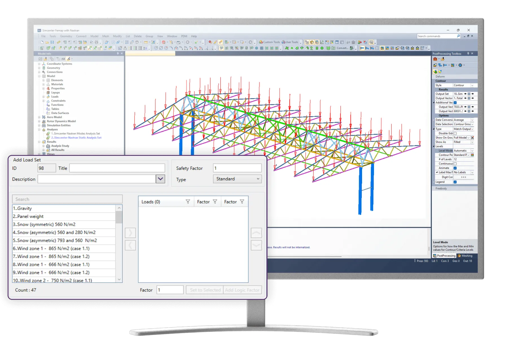Click the Save model disk icon
The image size is (518, 354).
52,42
